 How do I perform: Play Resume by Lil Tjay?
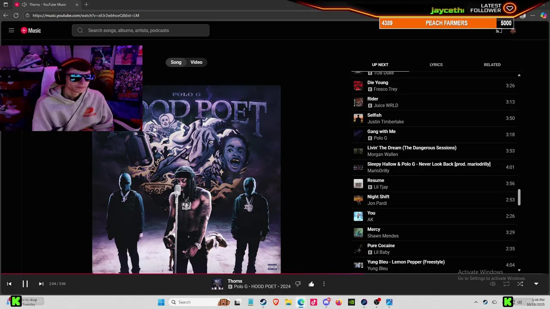[x=434, y=184]
